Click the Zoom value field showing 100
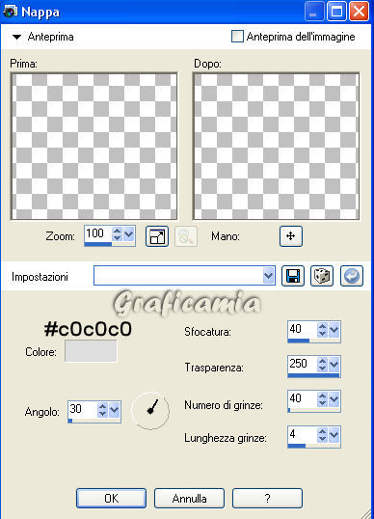The height and width of the screenshot is (519, 374). tap(98, 234)
